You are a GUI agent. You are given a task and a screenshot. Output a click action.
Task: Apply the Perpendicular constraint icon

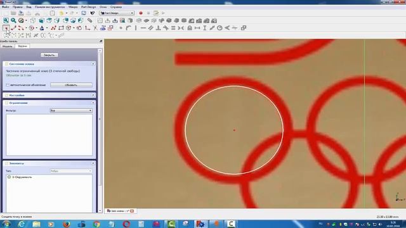pos(158,28)
